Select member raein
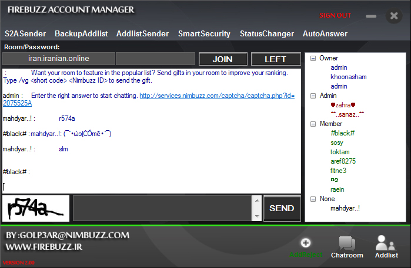Viewport: 411px width, 268px height. tap(337, 189)
